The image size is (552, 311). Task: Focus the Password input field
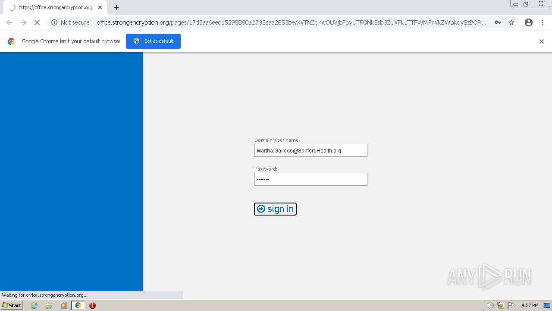(310, 179)
